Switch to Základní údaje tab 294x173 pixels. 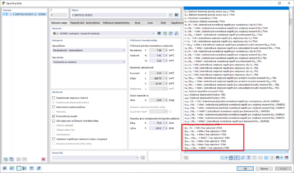[59, 23]
